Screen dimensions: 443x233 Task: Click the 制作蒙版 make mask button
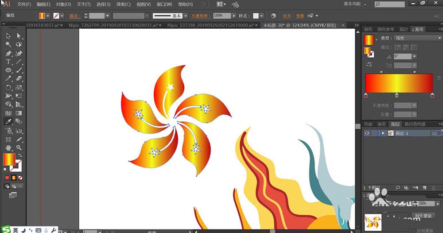point(423,216)
